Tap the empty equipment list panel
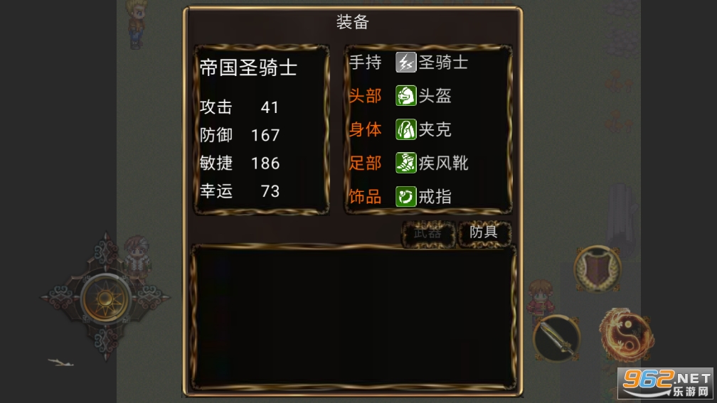Screen dimensions: 717x403 pyautogui.click(x=353, y=317)
